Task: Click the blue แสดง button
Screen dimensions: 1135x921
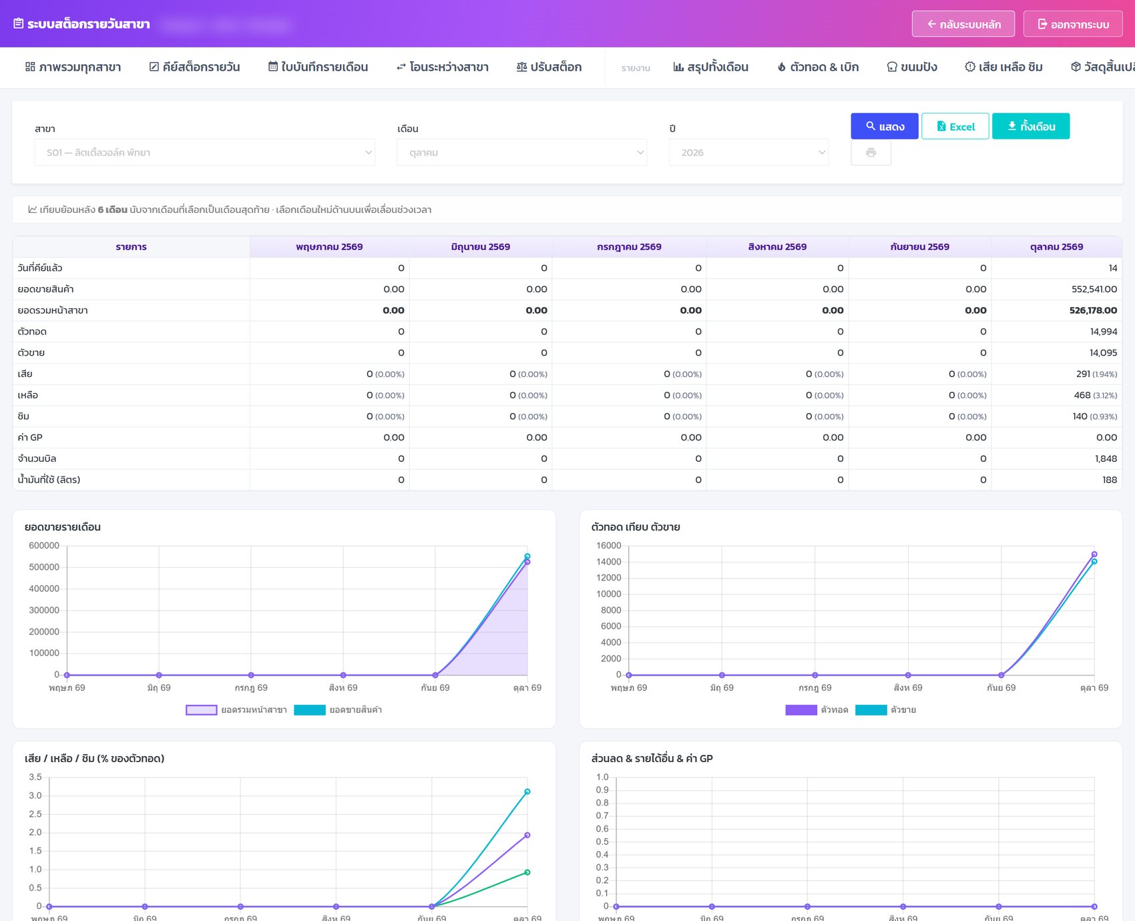Action: coord(885,126)
